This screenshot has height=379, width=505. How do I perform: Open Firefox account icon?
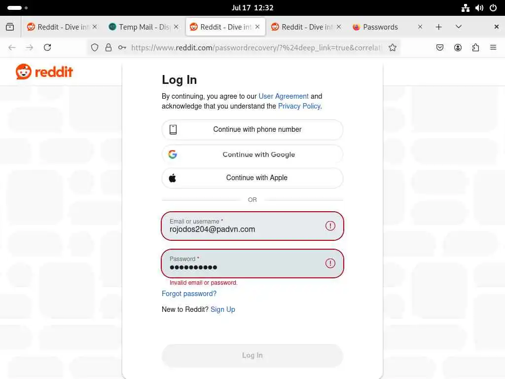point(458,48)
